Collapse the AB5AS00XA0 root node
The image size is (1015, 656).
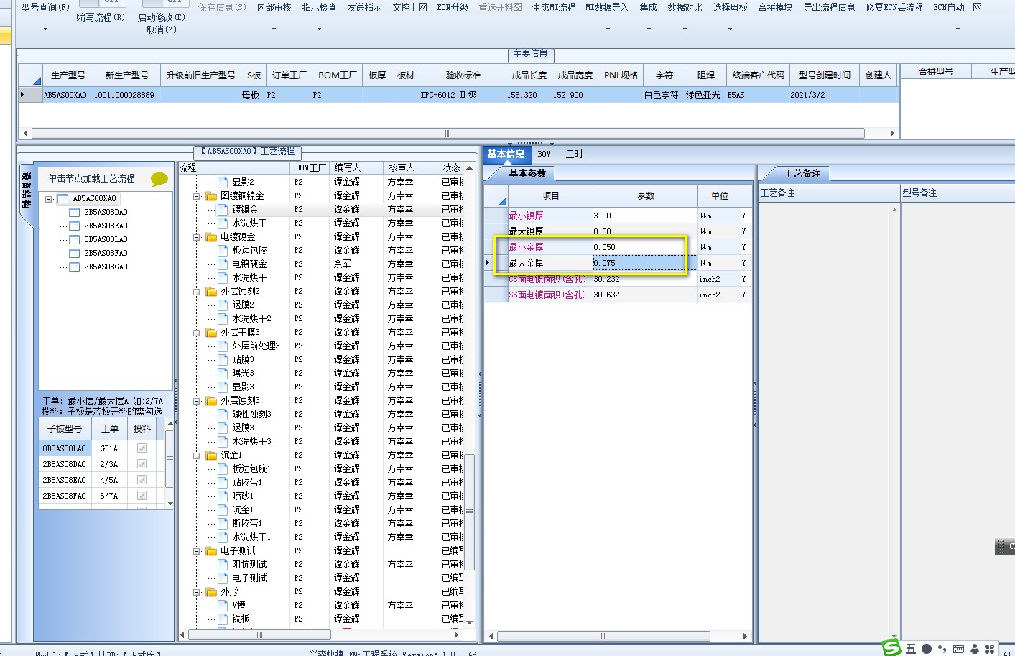coord(49,198)
